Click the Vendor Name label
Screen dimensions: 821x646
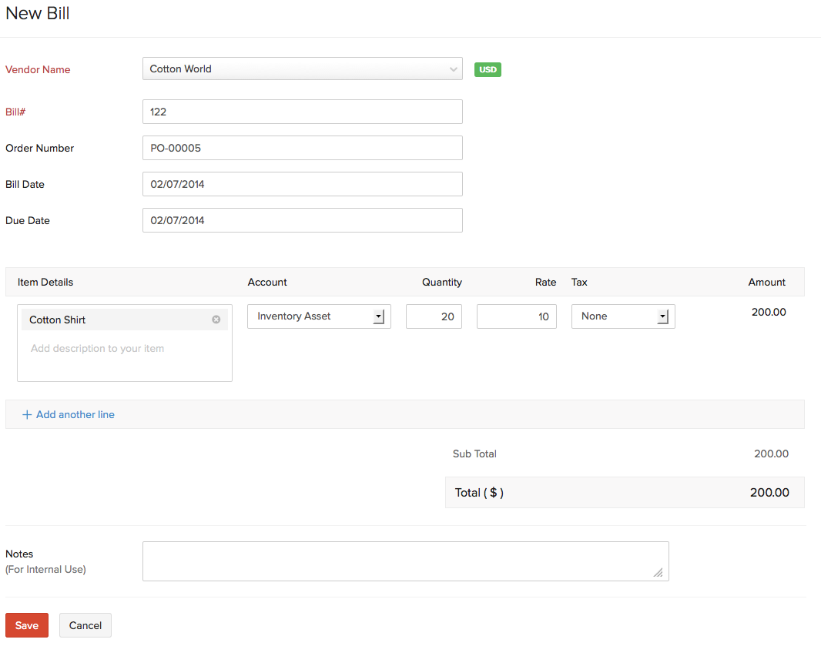point(38,69)
